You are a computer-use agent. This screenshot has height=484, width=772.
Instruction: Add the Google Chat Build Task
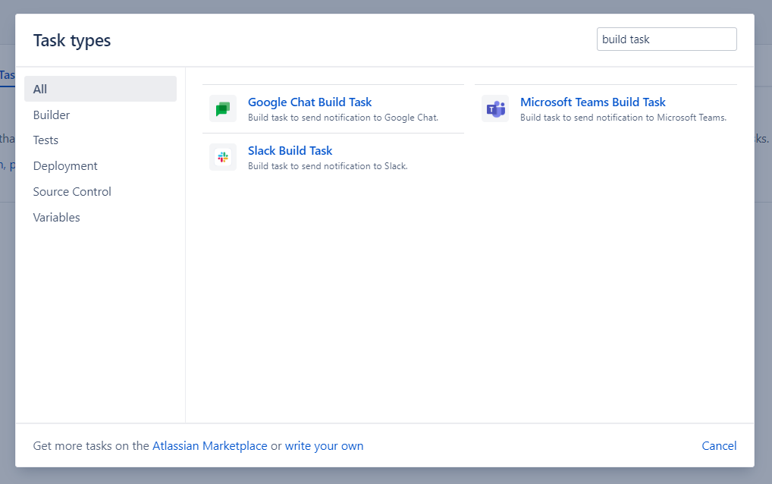[x=309, y=102]
